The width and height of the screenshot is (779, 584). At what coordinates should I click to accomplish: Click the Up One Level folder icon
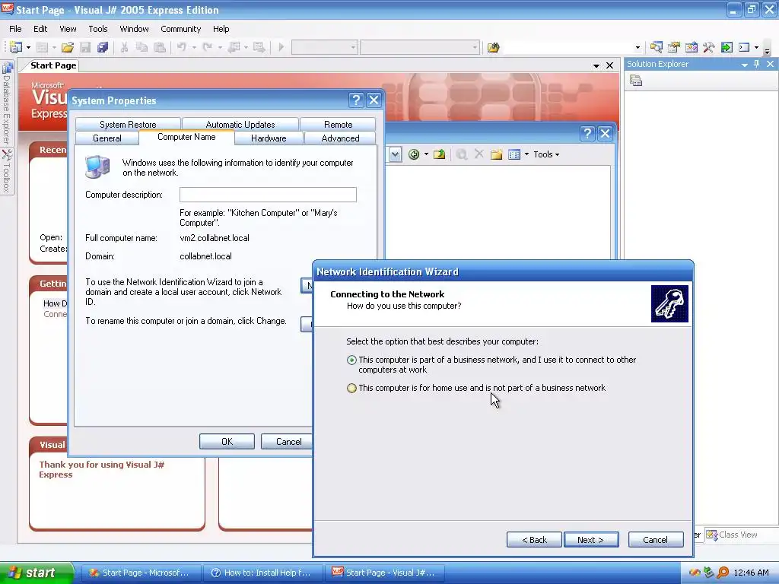[439, 154]
